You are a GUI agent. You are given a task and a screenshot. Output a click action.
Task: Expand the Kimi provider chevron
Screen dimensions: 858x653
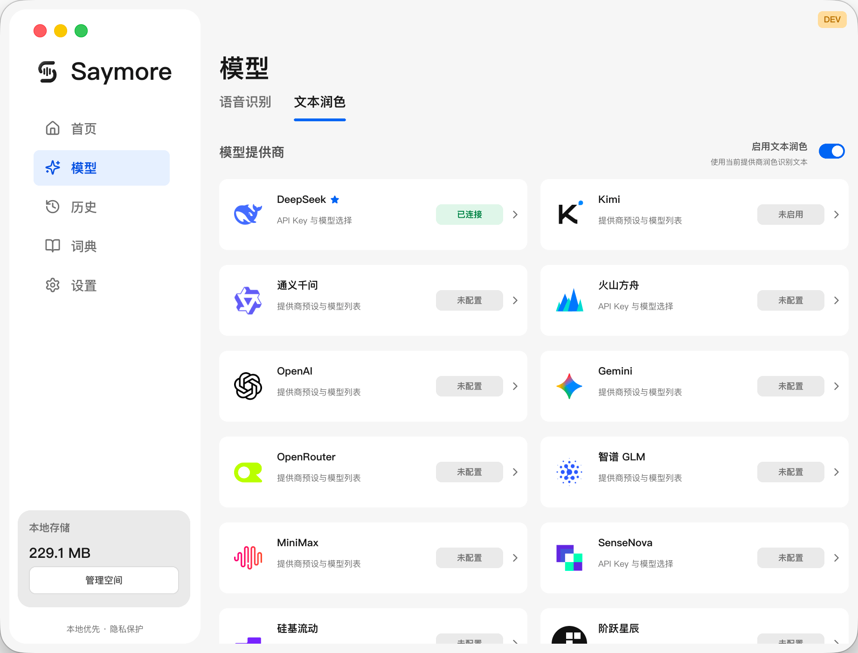coord(837,215)
